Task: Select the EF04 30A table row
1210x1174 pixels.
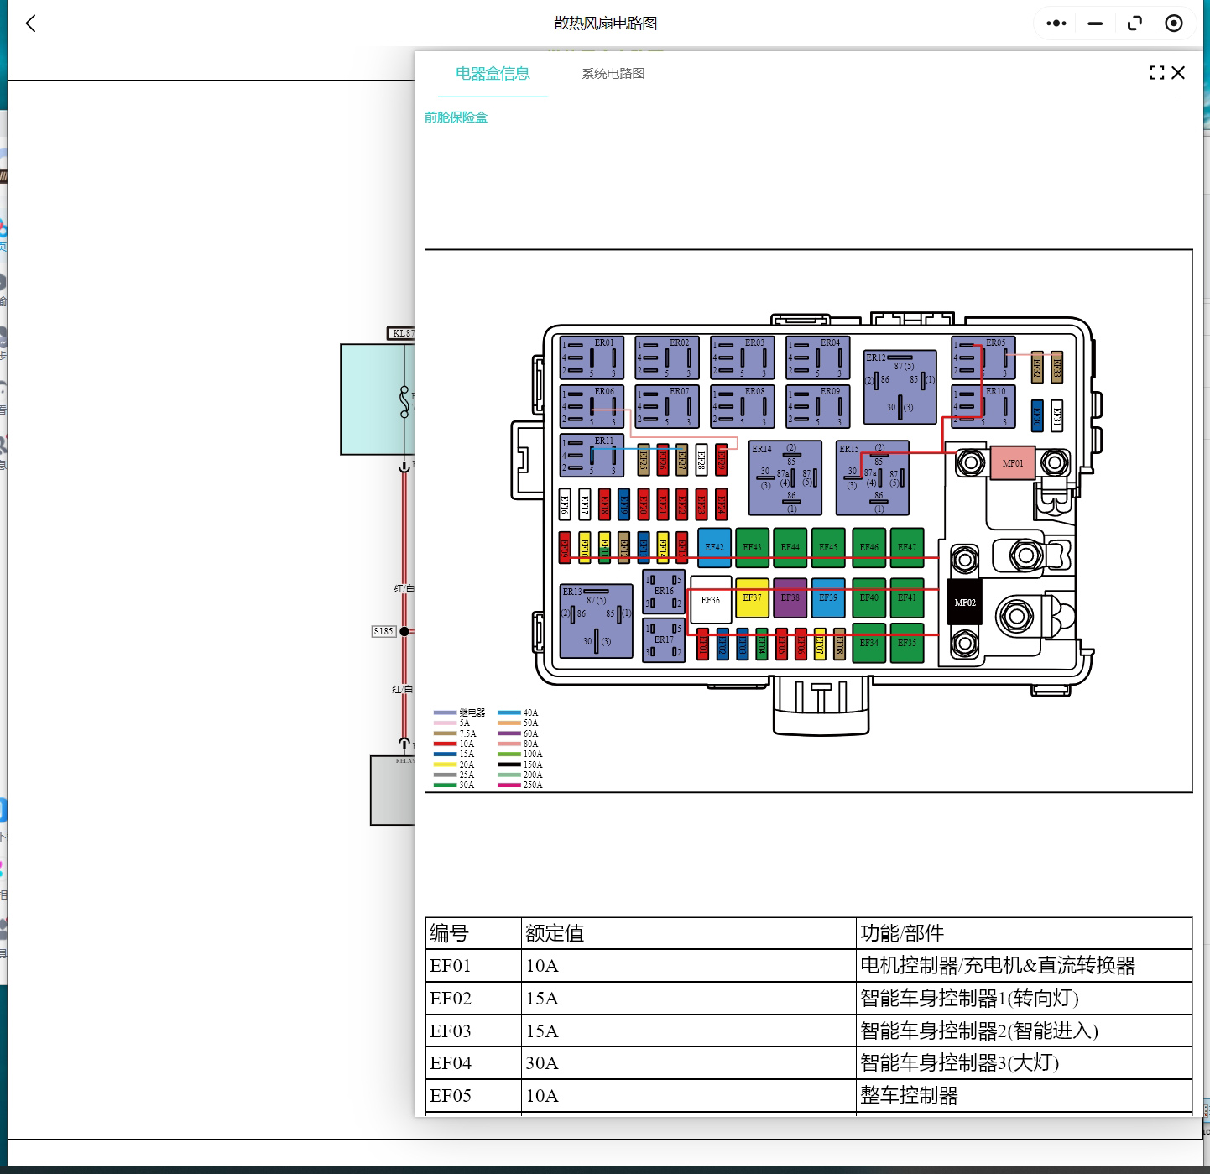Action: (808, 1063)
